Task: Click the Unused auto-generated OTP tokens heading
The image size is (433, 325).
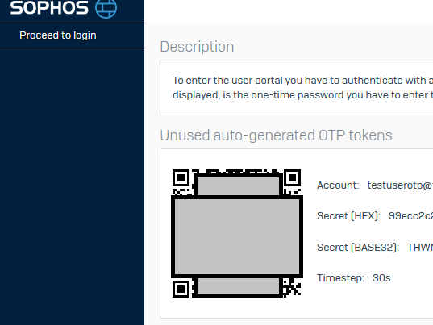Action: click(276, 135)
